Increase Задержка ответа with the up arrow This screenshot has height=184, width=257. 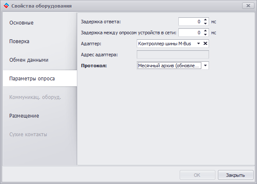coord(206,19)
